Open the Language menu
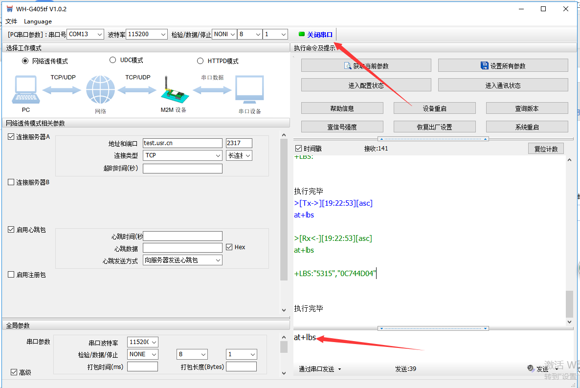580x388 pixels. pyautogui.click(x=38, y=22)
